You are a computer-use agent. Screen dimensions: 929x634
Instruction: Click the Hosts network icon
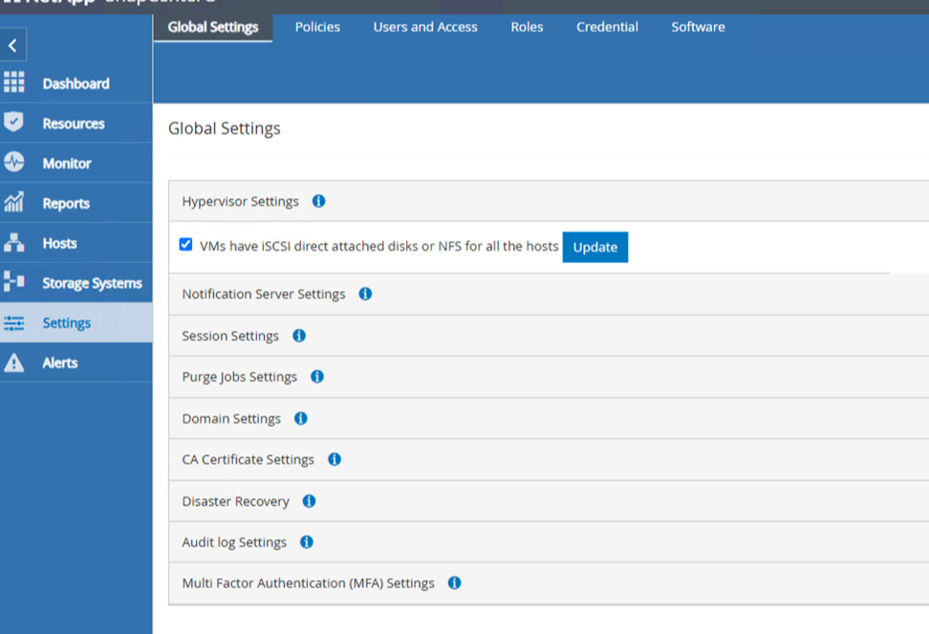tap(14, 243)
